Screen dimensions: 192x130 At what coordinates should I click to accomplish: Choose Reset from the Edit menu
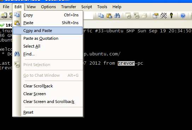pyautogui.click(x=48, y=112)
